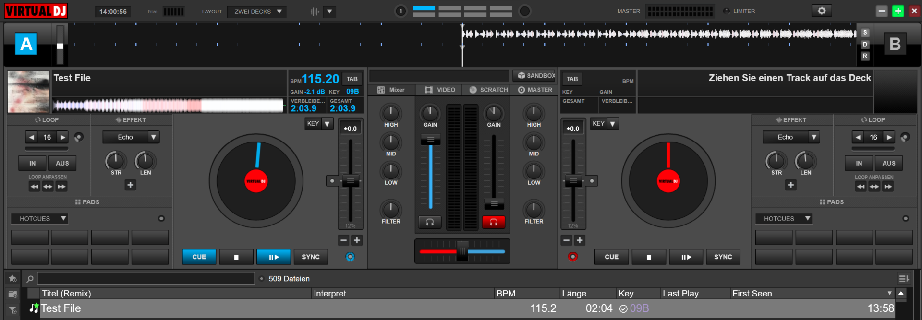Double deck A loop with adjust right icon

(x=61, y=187)
